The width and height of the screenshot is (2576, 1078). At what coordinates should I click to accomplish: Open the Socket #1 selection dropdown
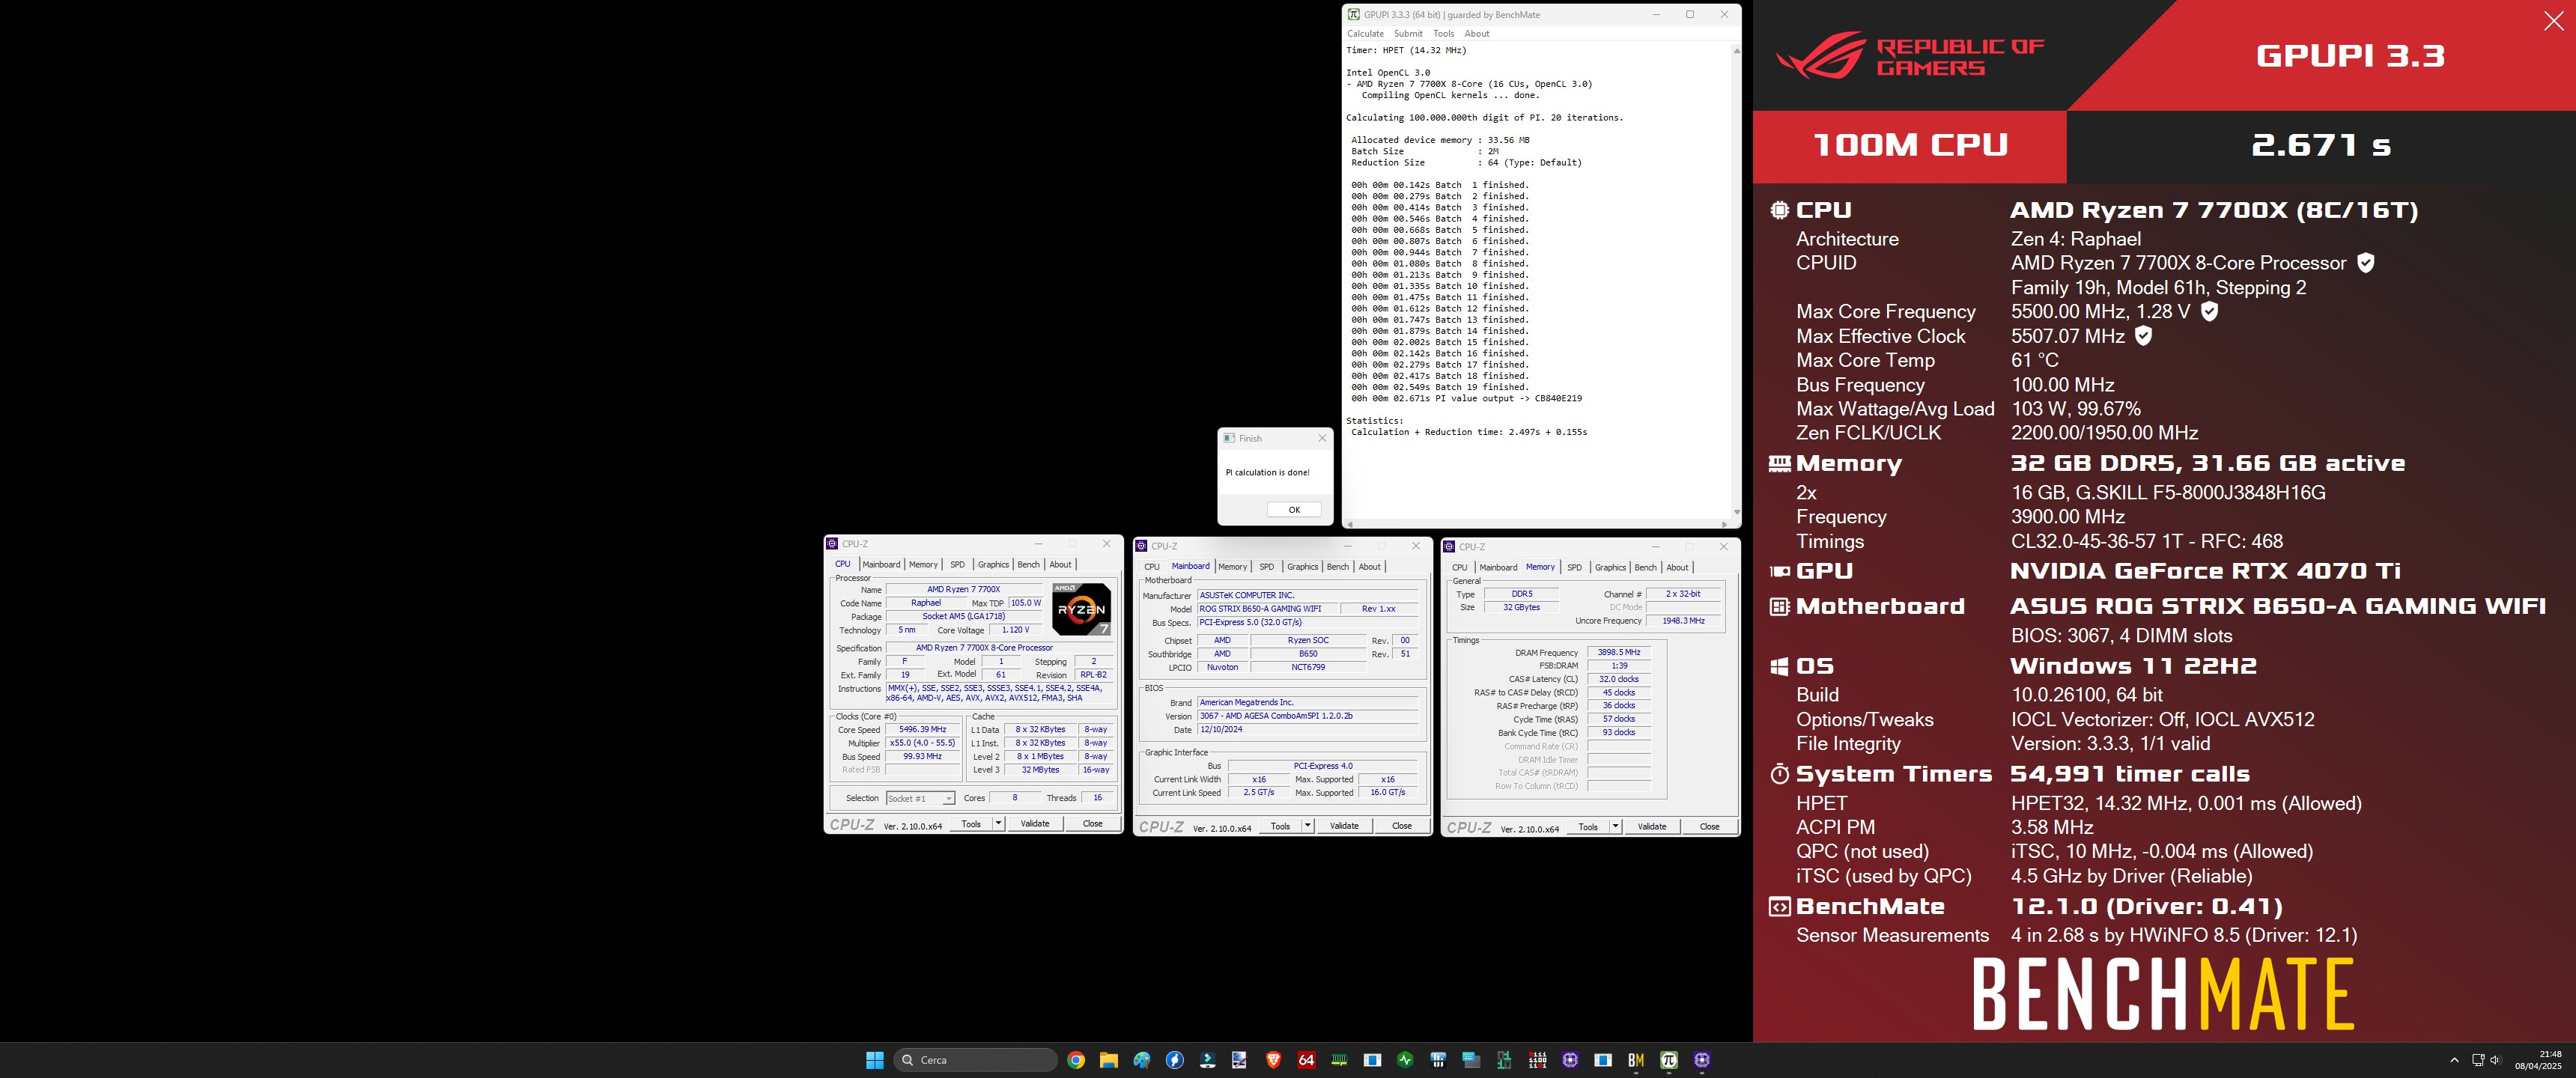point(920,799)
